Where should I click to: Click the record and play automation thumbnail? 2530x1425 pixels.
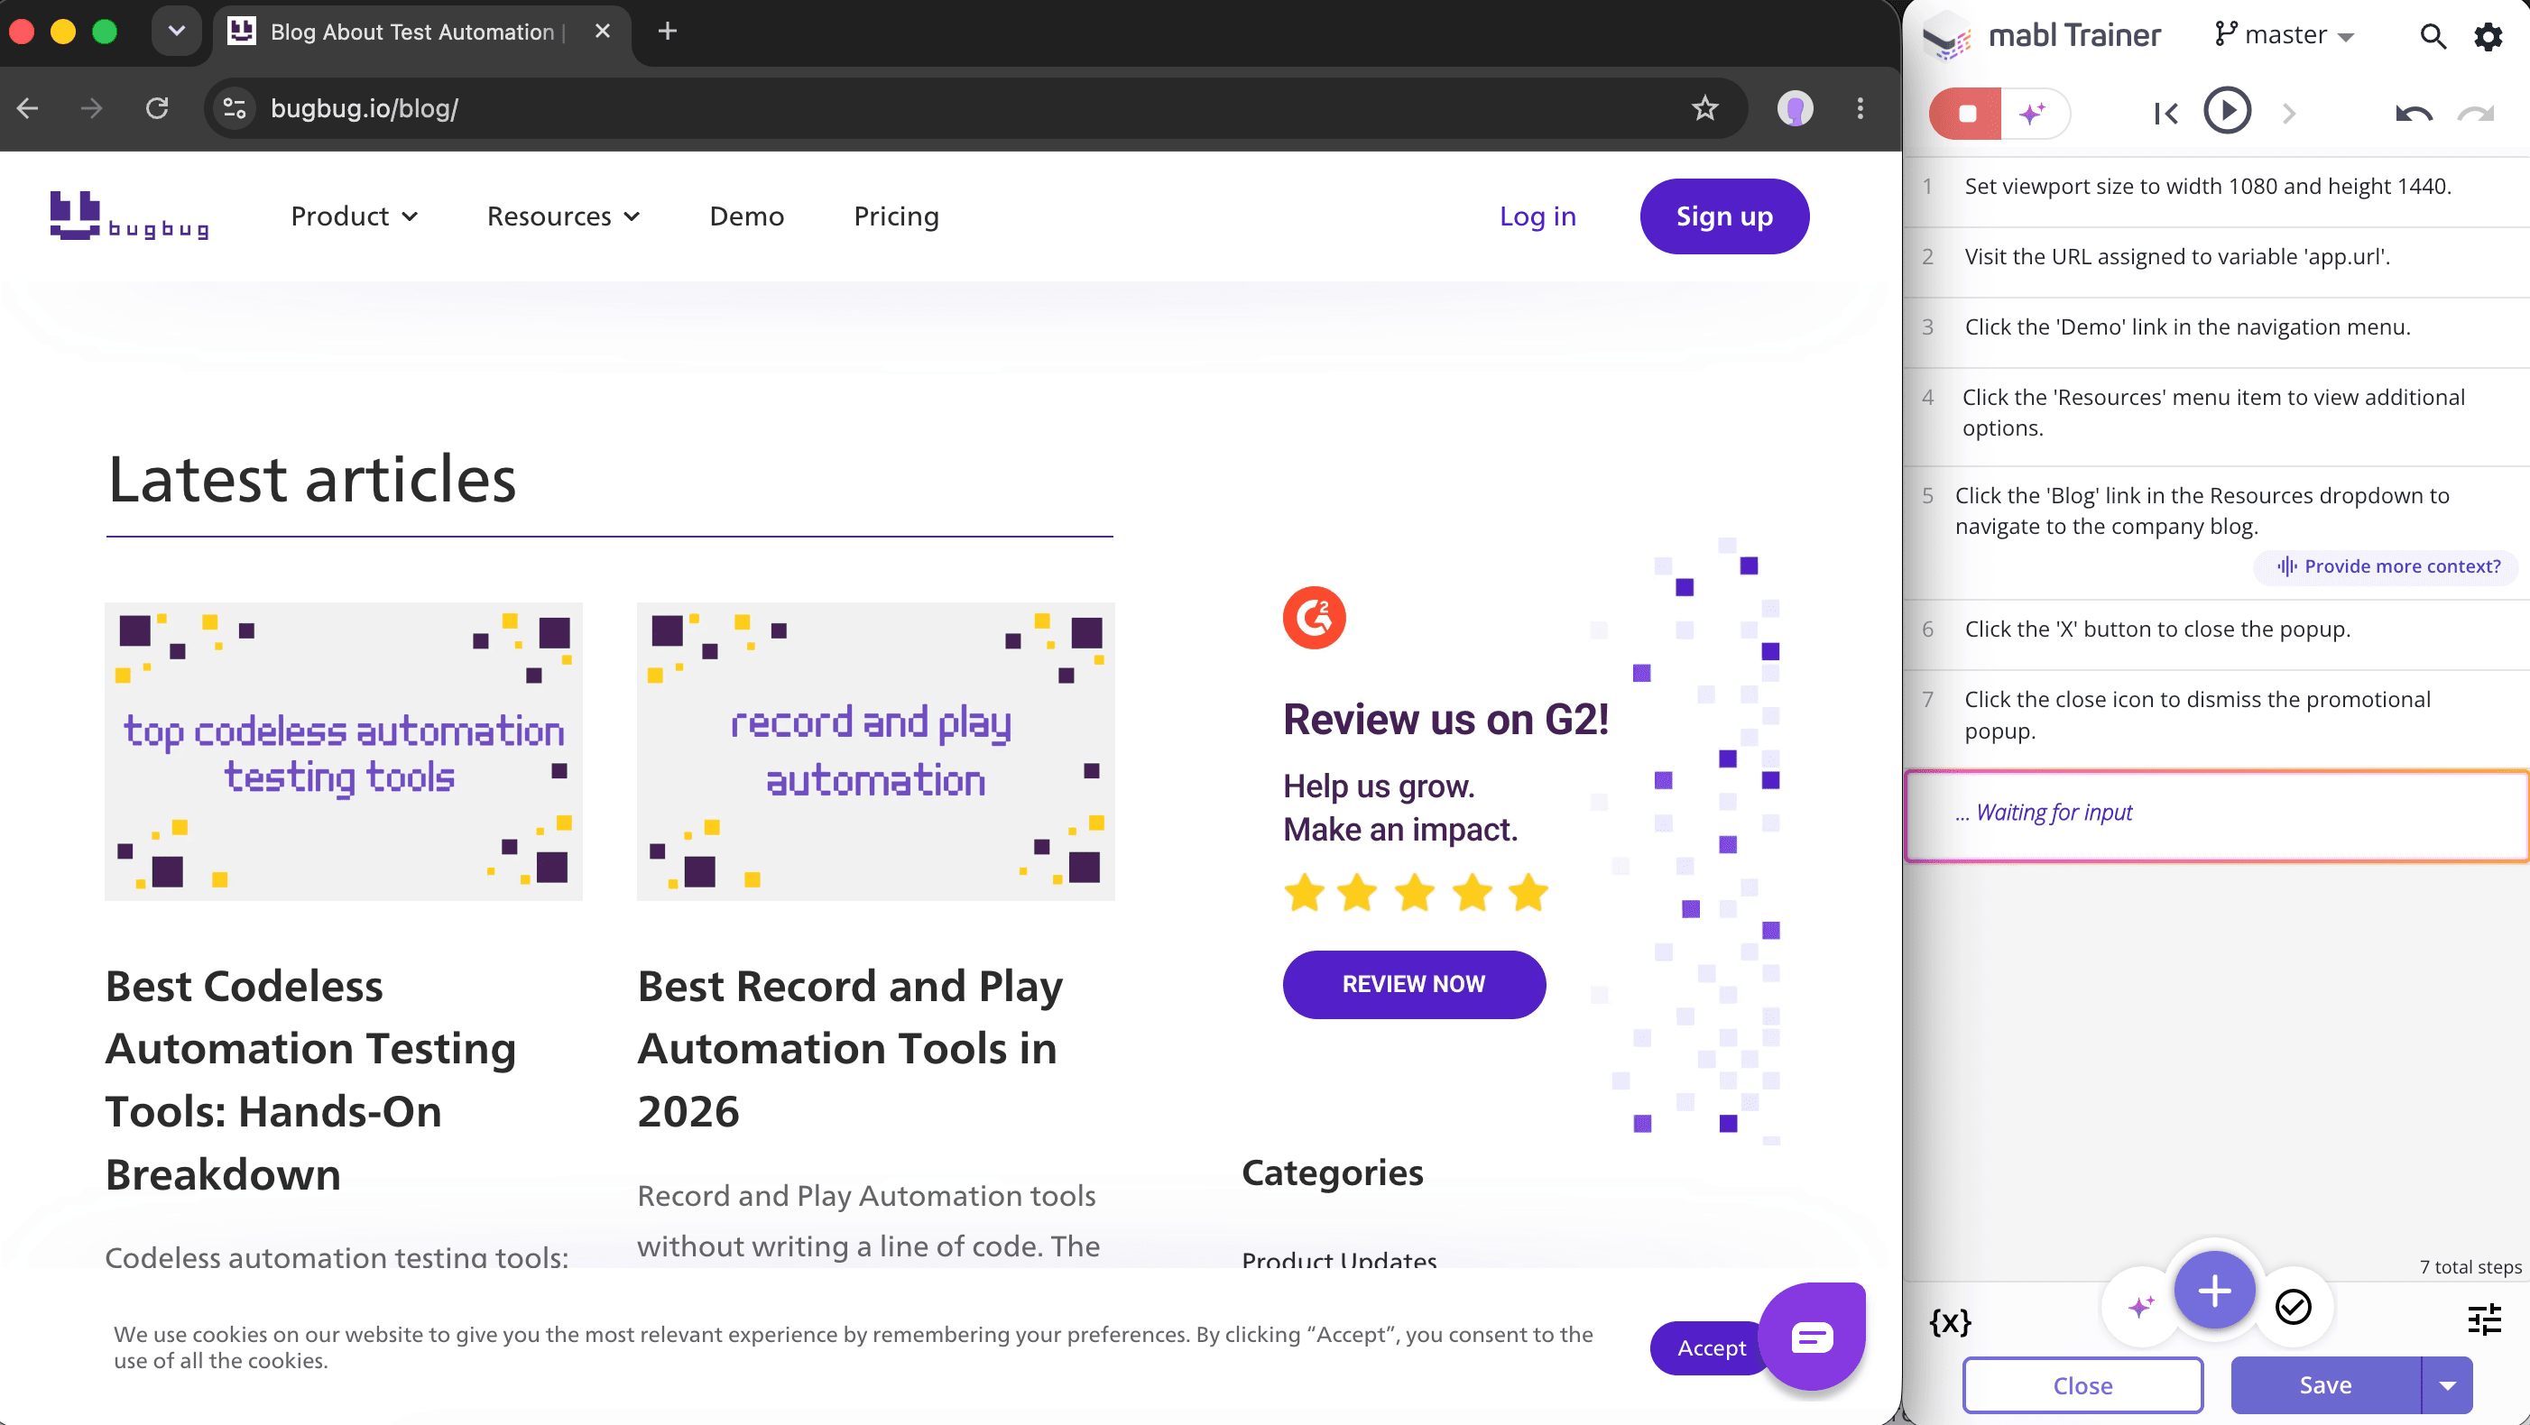(875, 750)
